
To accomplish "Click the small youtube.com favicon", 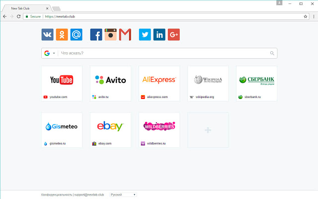I will tap(45, 97).
